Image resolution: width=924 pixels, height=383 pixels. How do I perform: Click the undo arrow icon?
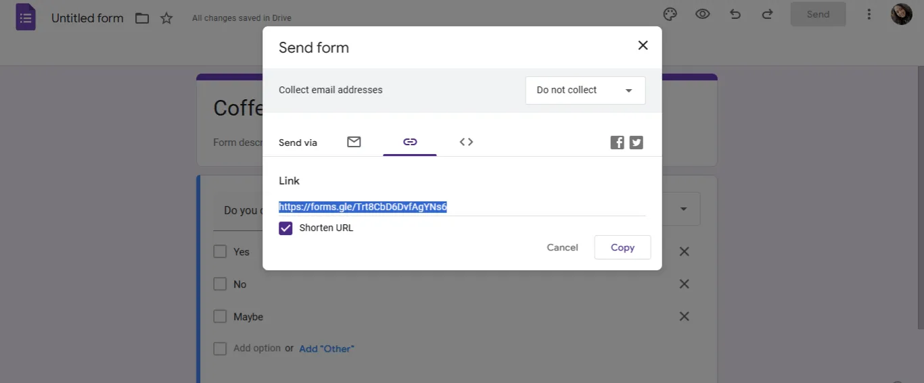pyautogui.click(x=735, y=14)
